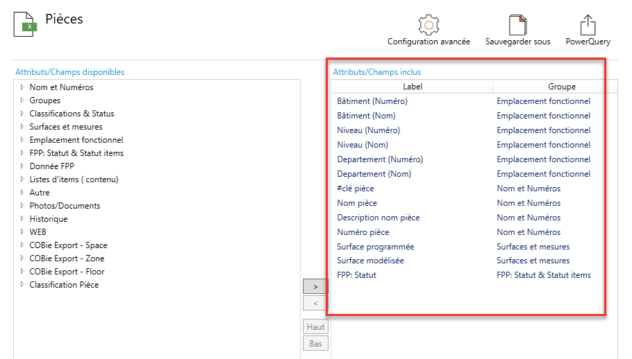
Task: Select the Bâtiment (Numéro) row
Action: (x=372, y=101)
